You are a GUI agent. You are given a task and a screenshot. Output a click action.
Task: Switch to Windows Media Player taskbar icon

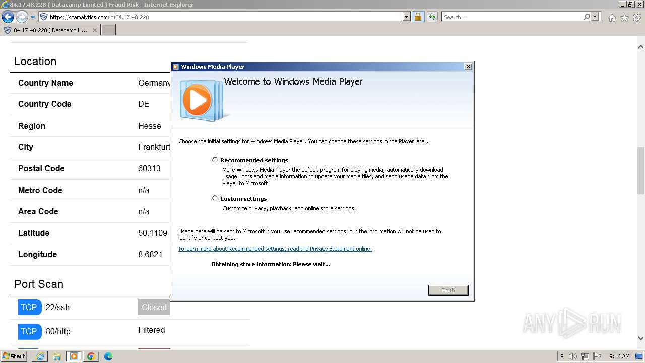(x=74, y=356)
